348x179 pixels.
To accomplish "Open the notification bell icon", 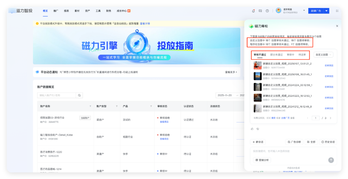I will pyautogui.click(x=253, y=11).
